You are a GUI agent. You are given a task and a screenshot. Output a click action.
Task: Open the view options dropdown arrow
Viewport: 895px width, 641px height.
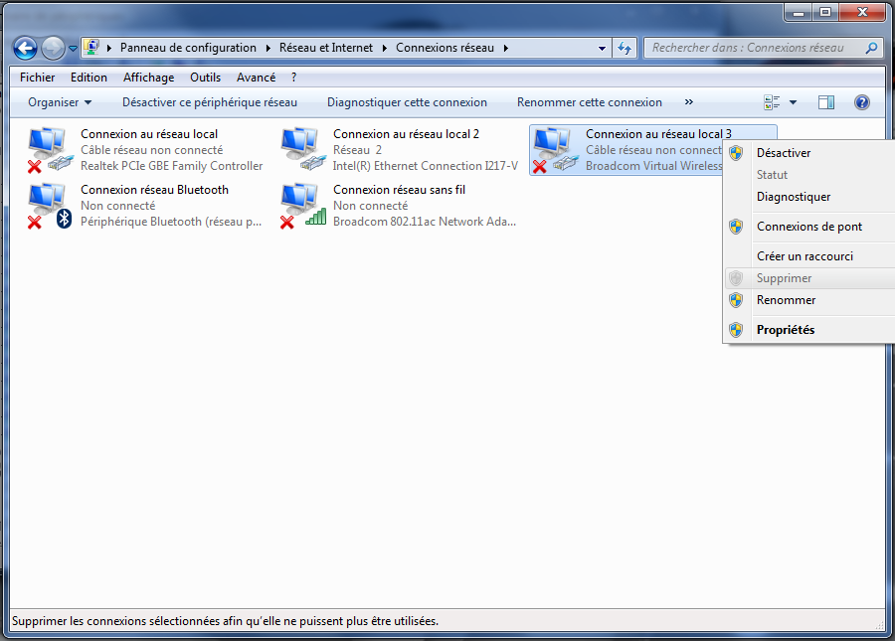pyautogui.click(x=793, y=102)
